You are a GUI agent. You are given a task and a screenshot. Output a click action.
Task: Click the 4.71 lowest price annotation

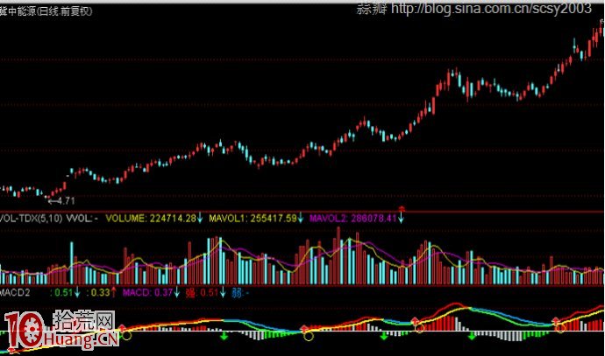pos(61,200)
